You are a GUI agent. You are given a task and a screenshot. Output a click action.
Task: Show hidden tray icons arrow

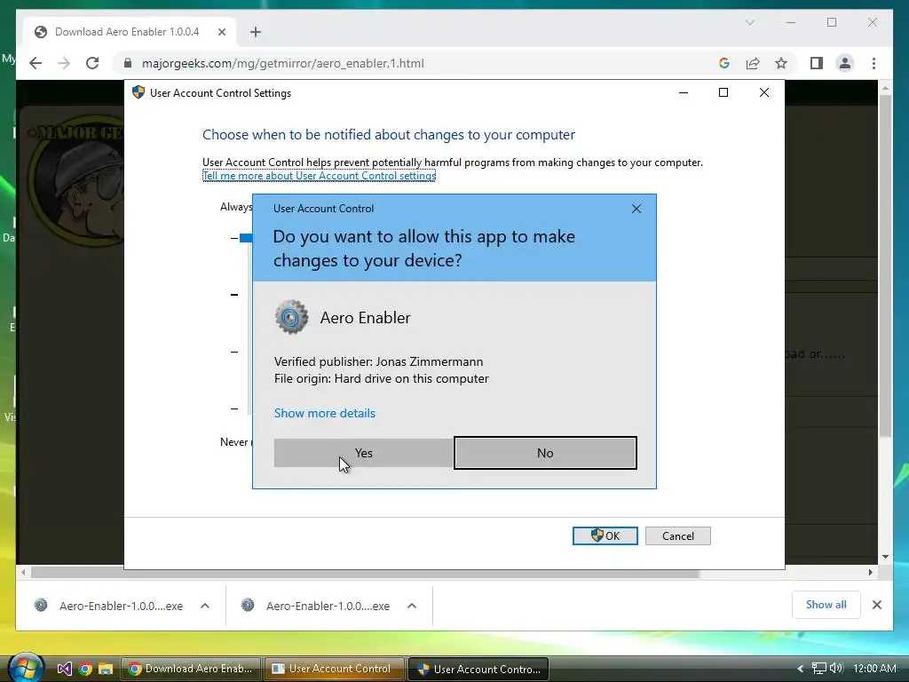[x=801, y=669]
